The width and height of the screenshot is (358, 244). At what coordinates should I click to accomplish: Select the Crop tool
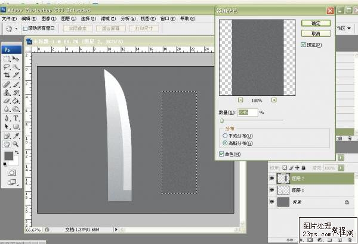click(x=7, y=75)
